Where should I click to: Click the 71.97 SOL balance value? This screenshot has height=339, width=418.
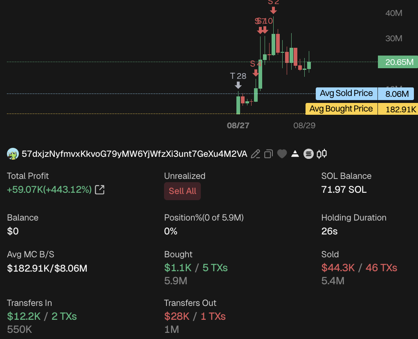point(344,190)
